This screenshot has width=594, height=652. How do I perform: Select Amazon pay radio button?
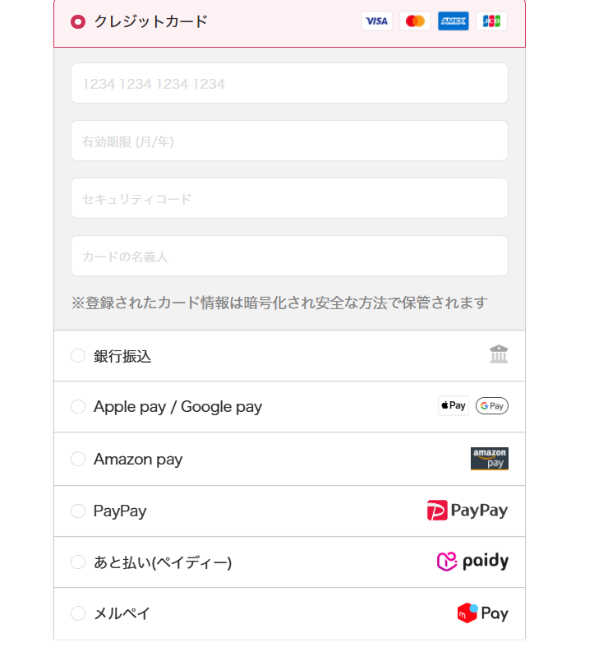[78, 459]
